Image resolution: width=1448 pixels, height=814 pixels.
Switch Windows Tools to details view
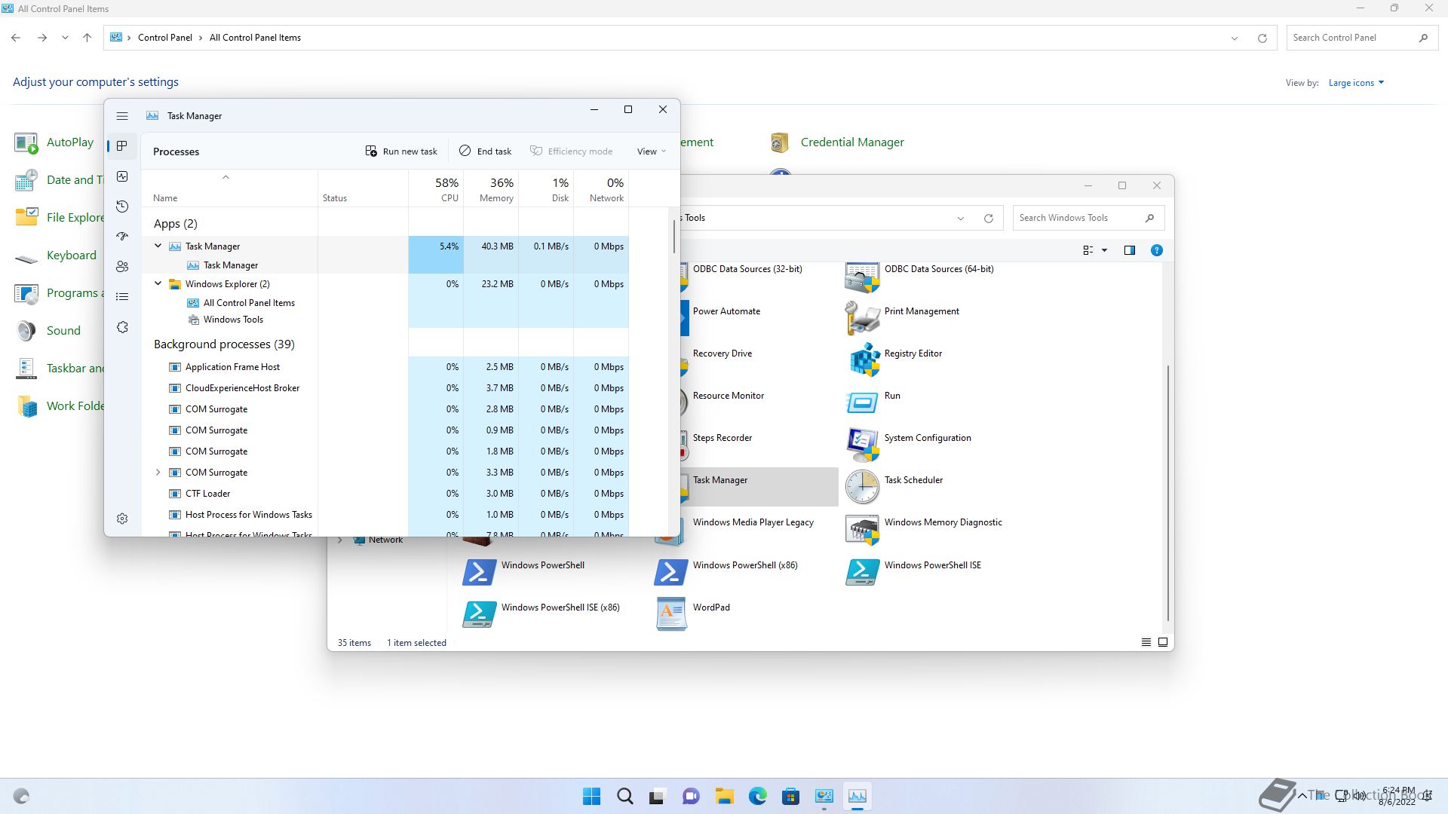(x=1146, y=642)
